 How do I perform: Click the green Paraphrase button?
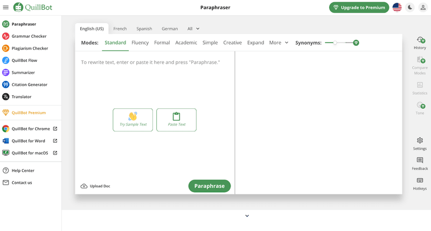tap(210, 186)
